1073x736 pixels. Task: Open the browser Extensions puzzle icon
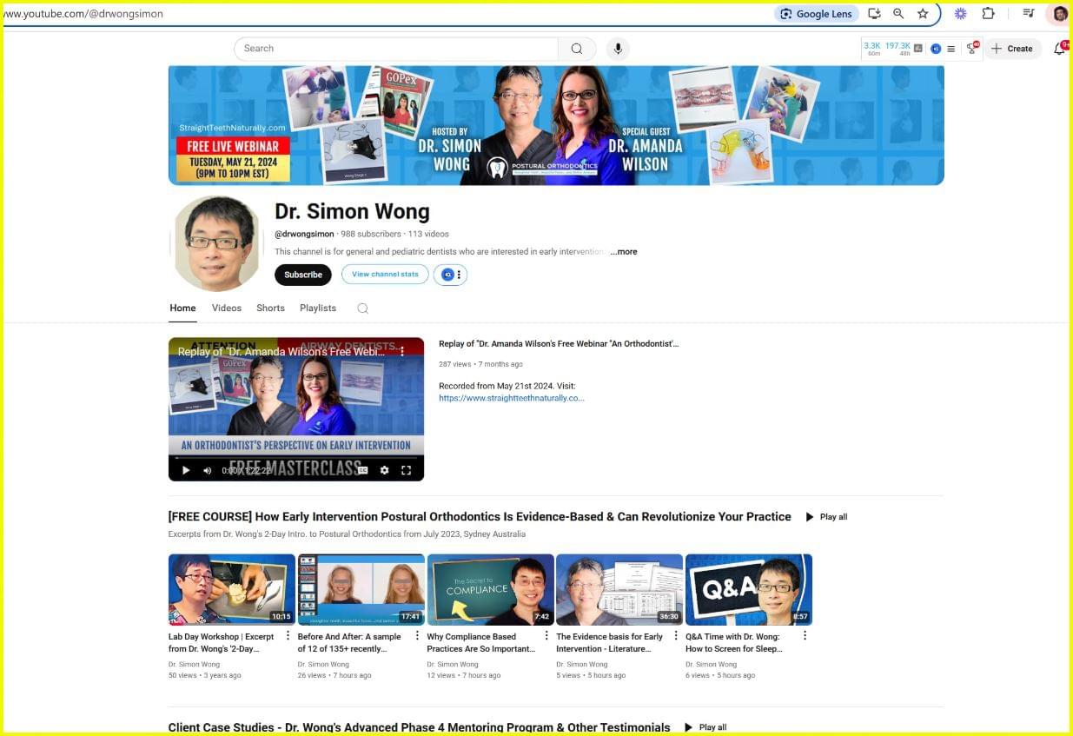pyautogui.click(x=988, y=14)
